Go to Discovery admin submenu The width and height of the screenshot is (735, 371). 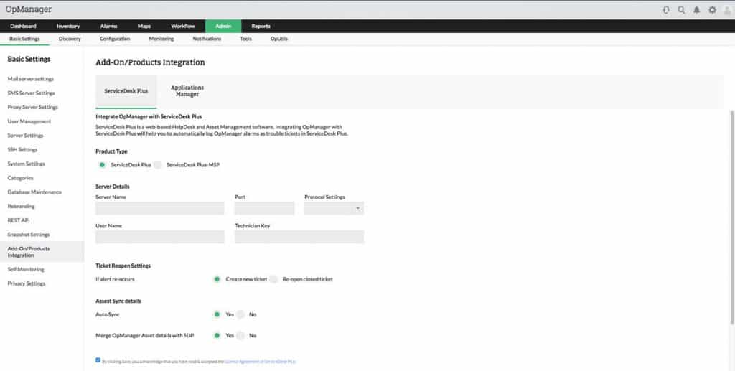coord(70,39)
